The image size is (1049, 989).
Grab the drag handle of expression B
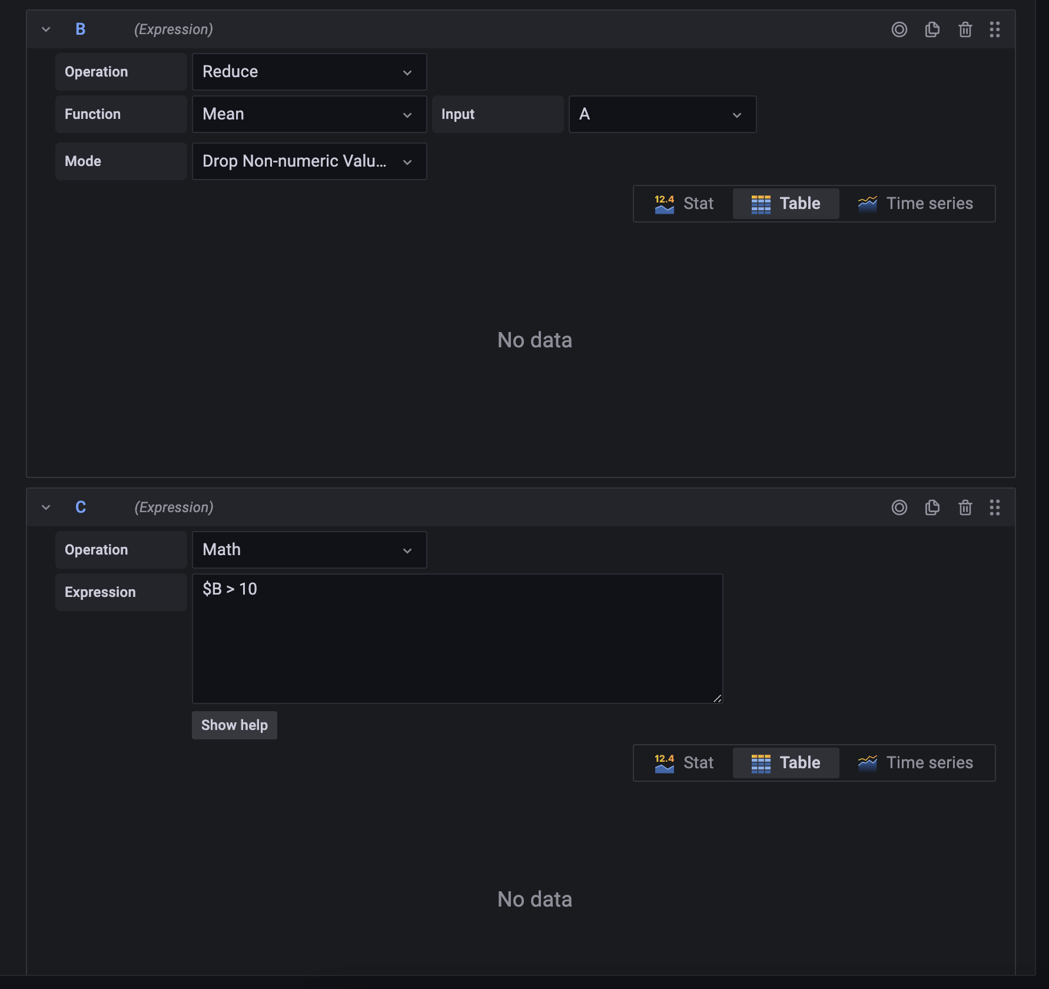coord(995,29)
